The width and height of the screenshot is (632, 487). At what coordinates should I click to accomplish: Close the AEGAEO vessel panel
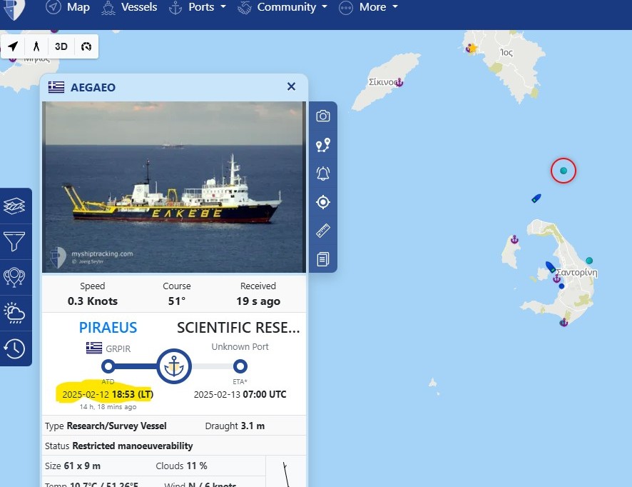(292, 86)
